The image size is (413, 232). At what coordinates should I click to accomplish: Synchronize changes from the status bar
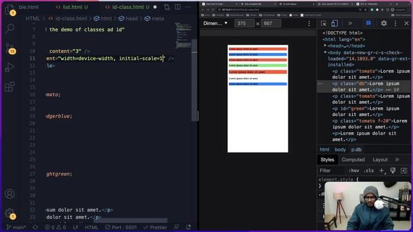pos(35,227)
